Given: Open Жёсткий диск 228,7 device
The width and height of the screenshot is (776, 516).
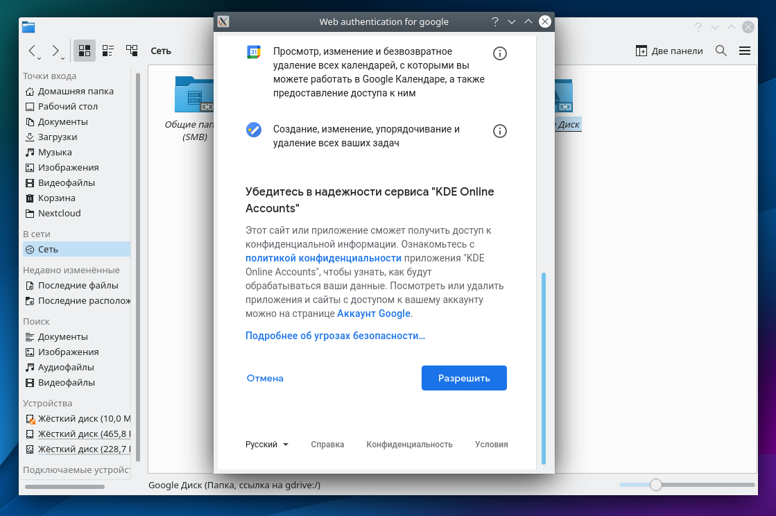Looking at the screenshot, I should pos(77,449).
